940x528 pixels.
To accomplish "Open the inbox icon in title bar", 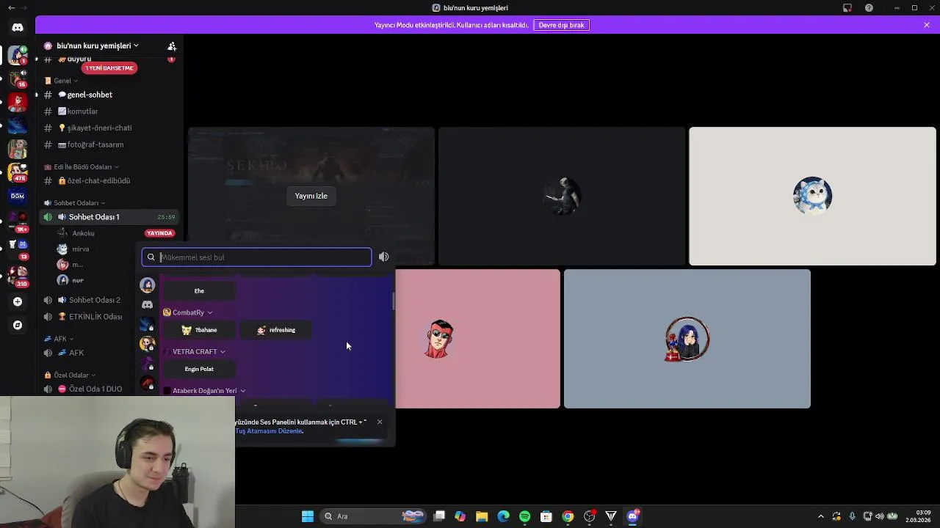I will point(847,8).
